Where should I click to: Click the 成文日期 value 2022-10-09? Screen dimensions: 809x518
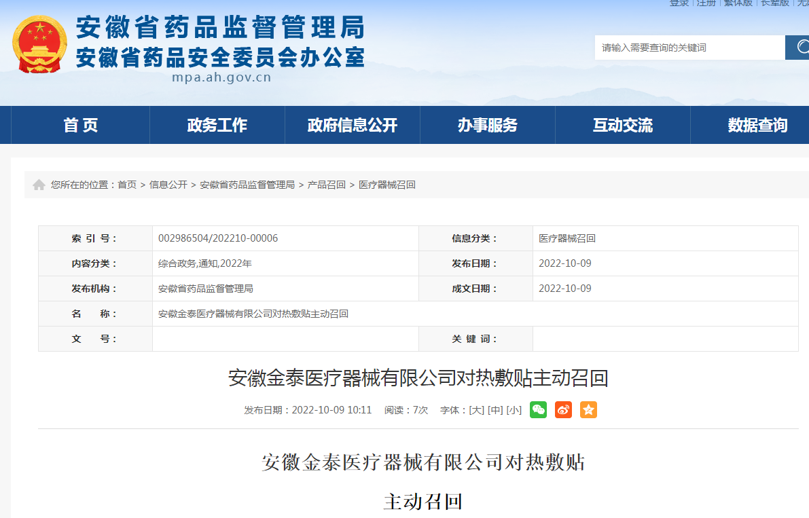pyautogui.click(x=565, y=289)
